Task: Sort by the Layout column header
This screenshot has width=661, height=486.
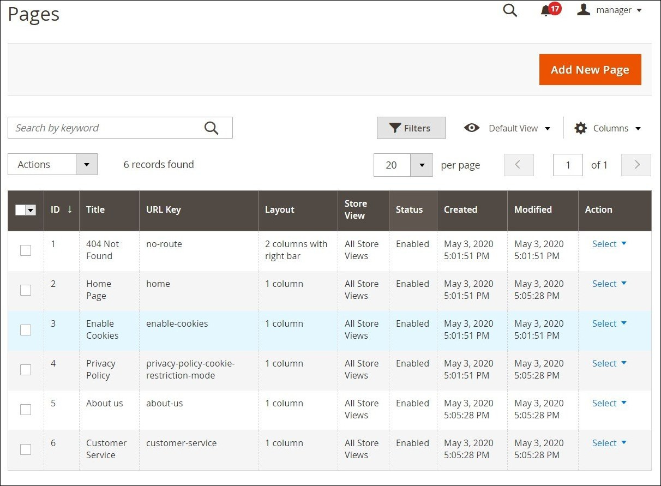Action: point(298,210)
